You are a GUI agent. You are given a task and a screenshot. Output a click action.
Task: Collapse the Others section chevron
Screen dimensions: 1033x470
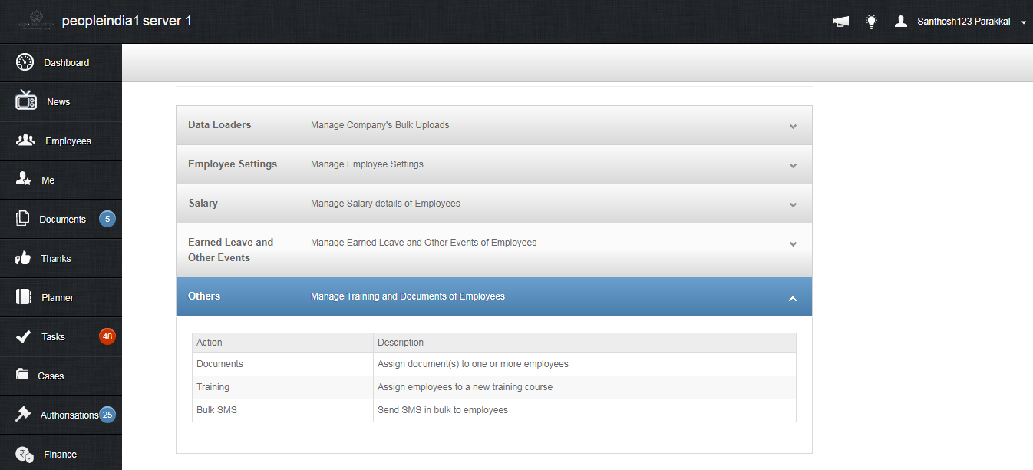[793, 298]
